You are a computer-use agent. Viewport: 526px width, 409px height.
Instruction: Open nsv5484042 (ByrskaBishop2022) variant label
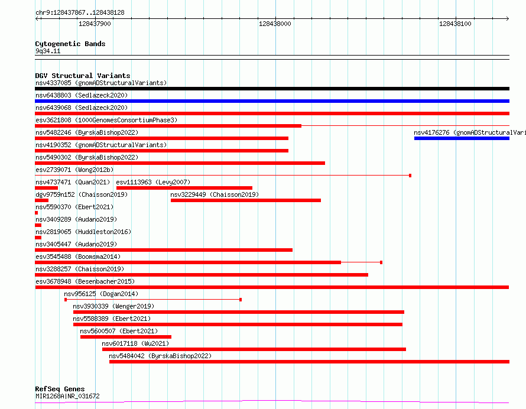[160, 356]
